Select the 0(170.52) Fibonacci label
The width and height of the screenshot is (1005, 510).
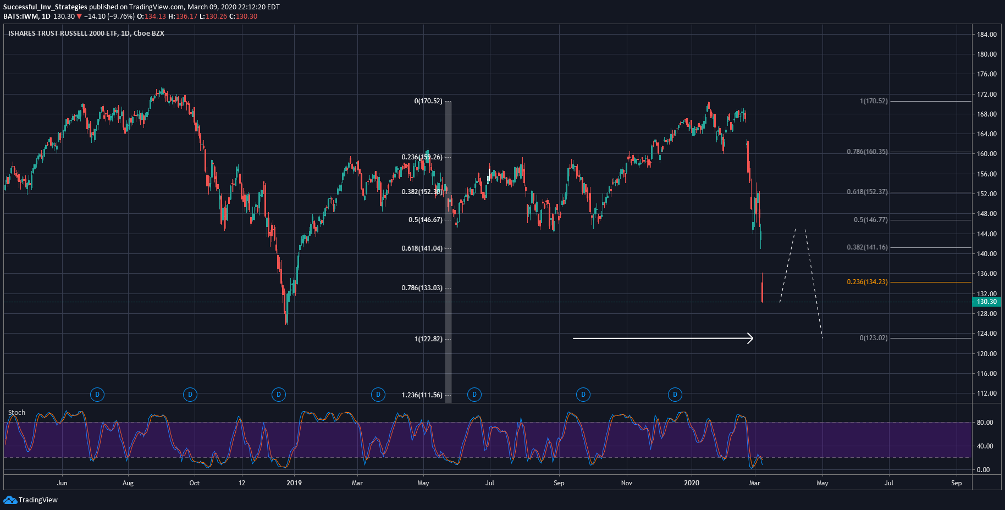tap(428, 101)
